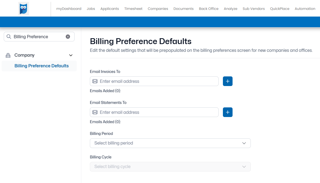The width and height of the screenshot is (320, 183).
Task: Click the Billing Preference sidebar search box
Action: click(39, 37)
